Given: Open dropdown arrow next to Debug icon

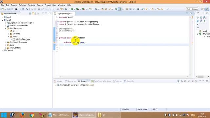Looking at the screenshot, I should click(69, 9).
